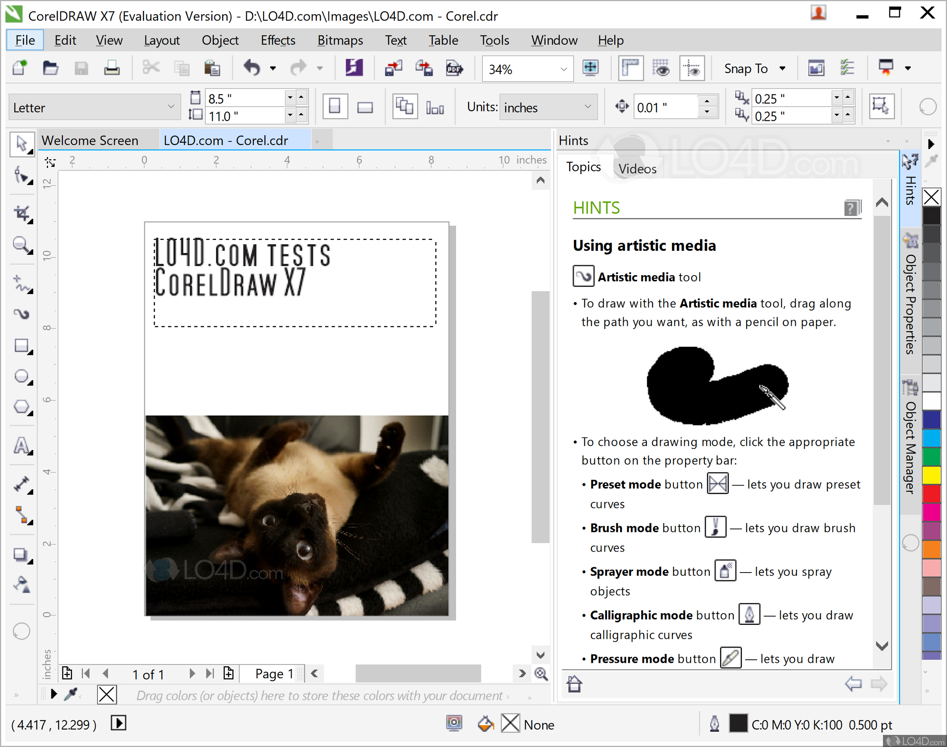Toggle Show Guidelines button
Image resolution: width=947 pixels, height=747 pixels.
[x=692, y=68]
